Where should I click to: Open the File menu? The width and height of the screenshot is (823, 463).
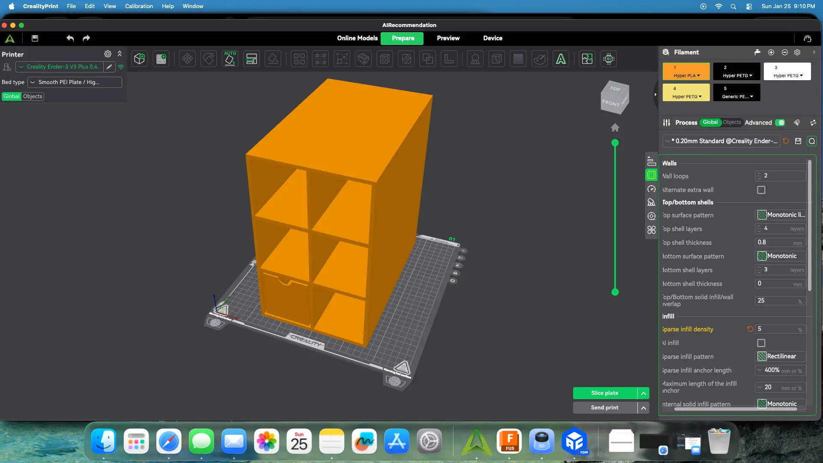coord(71,6)
